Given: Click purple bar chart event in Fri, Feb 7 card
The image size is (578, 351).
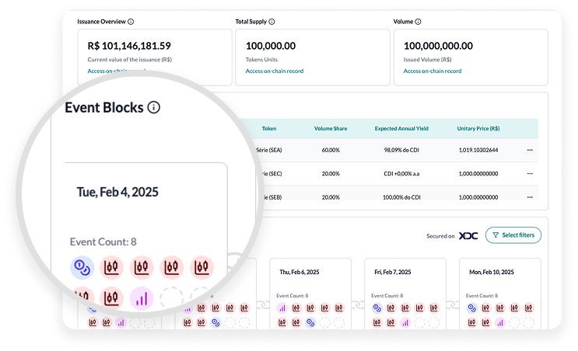Looking at the screenshot, I should tap(405, 323).
